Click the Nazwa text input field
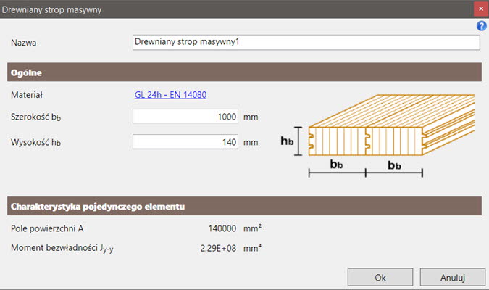This screenshot has width=489, height=290. click(x=306, y=42)
